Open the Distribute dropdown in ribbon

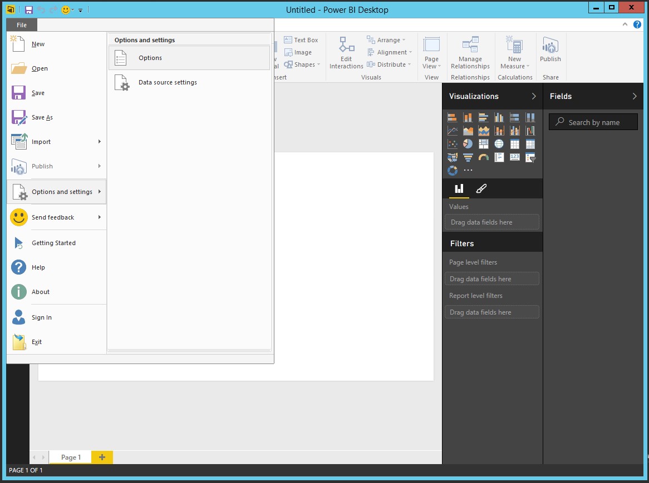tap(389, 64)
